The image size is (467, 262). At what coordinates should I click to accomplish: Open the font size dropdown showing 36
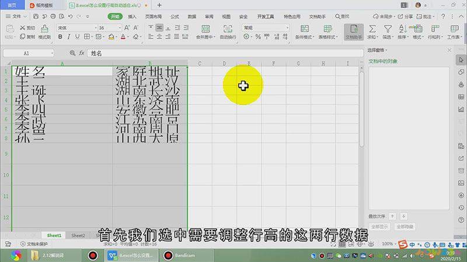pos(120,27)
